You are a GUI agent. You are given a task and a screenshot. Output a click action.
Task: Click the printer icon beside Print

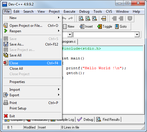click(6, 103)
